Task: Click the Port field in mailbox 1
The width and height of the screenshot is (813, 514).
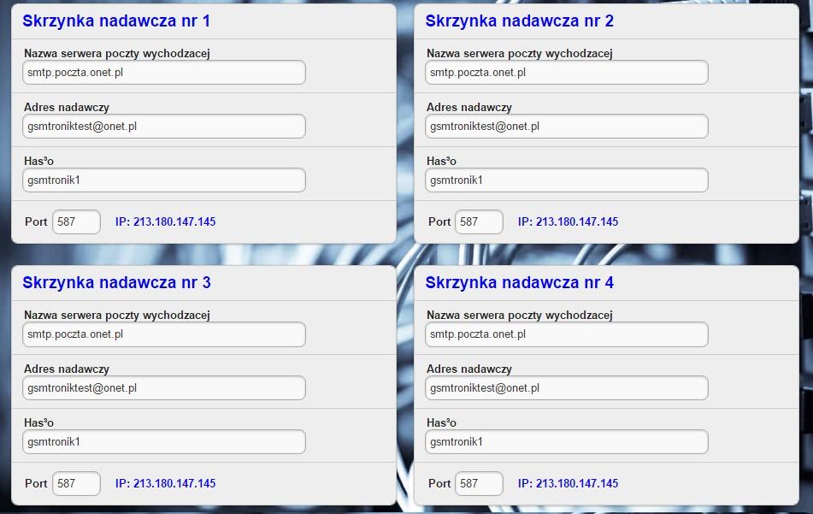Action: [76, 222]
